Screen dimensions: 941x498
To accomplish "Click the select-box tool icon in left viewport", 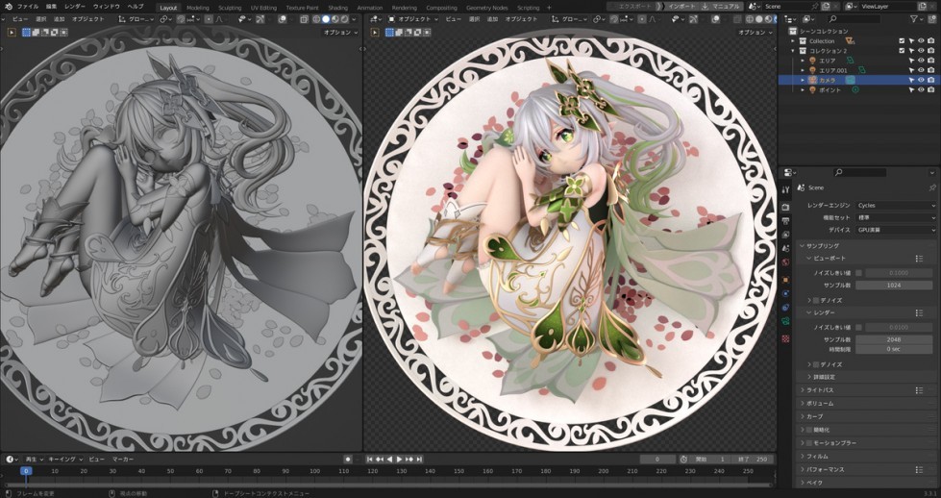I will 24,32.
